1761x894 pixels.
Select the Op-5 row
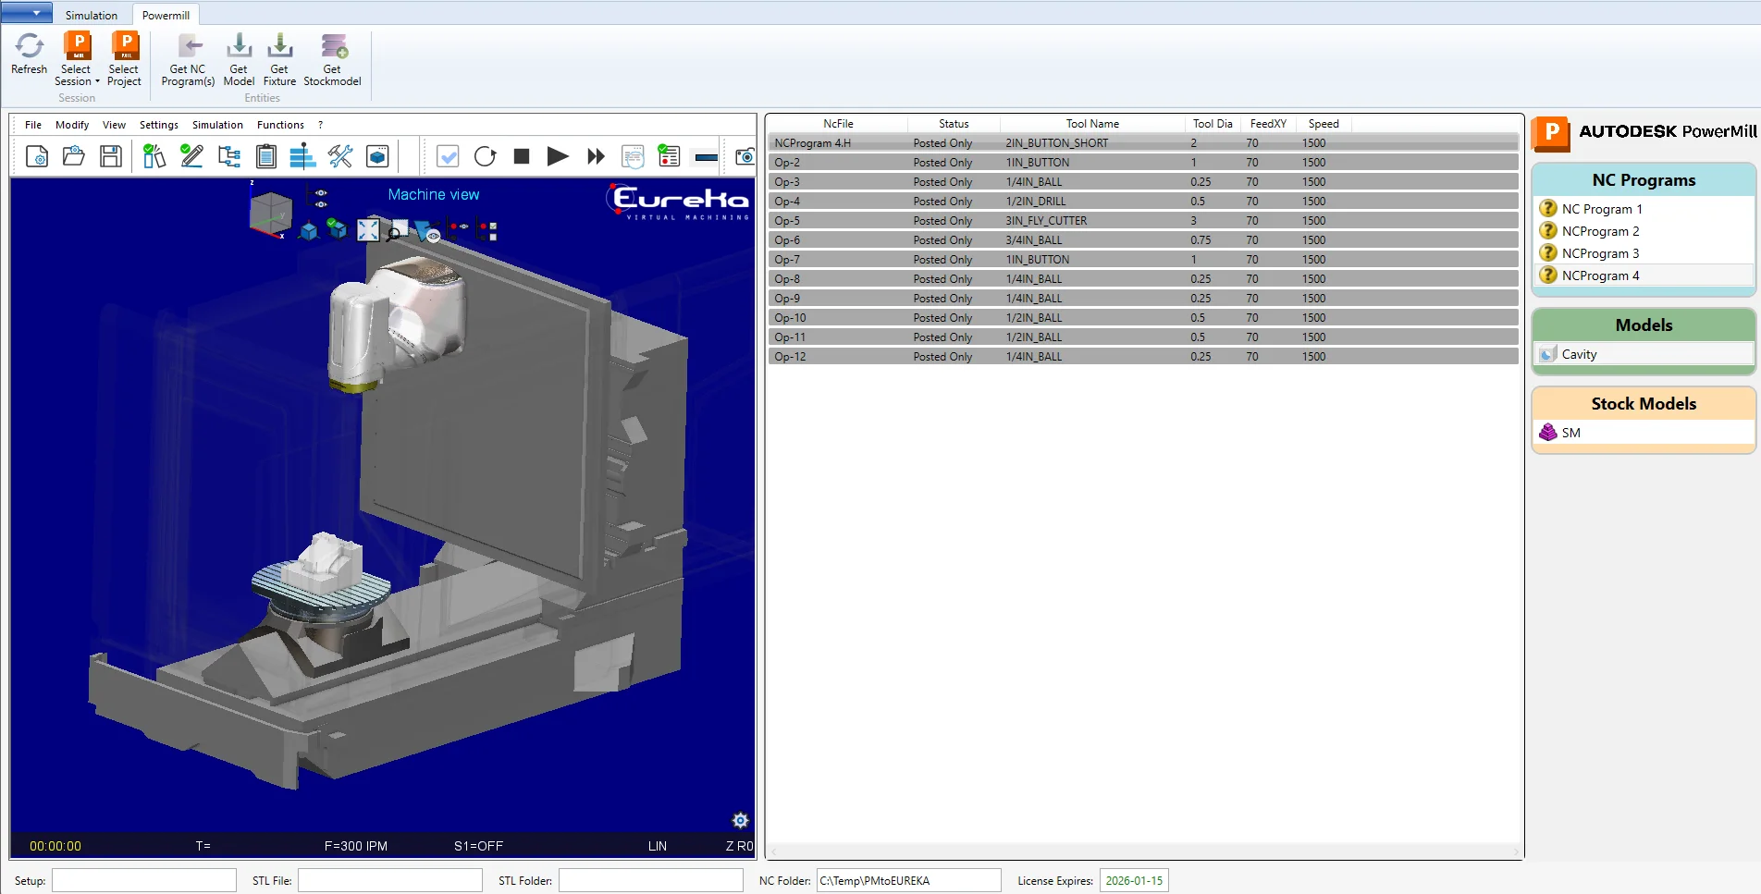point(1143,221)
